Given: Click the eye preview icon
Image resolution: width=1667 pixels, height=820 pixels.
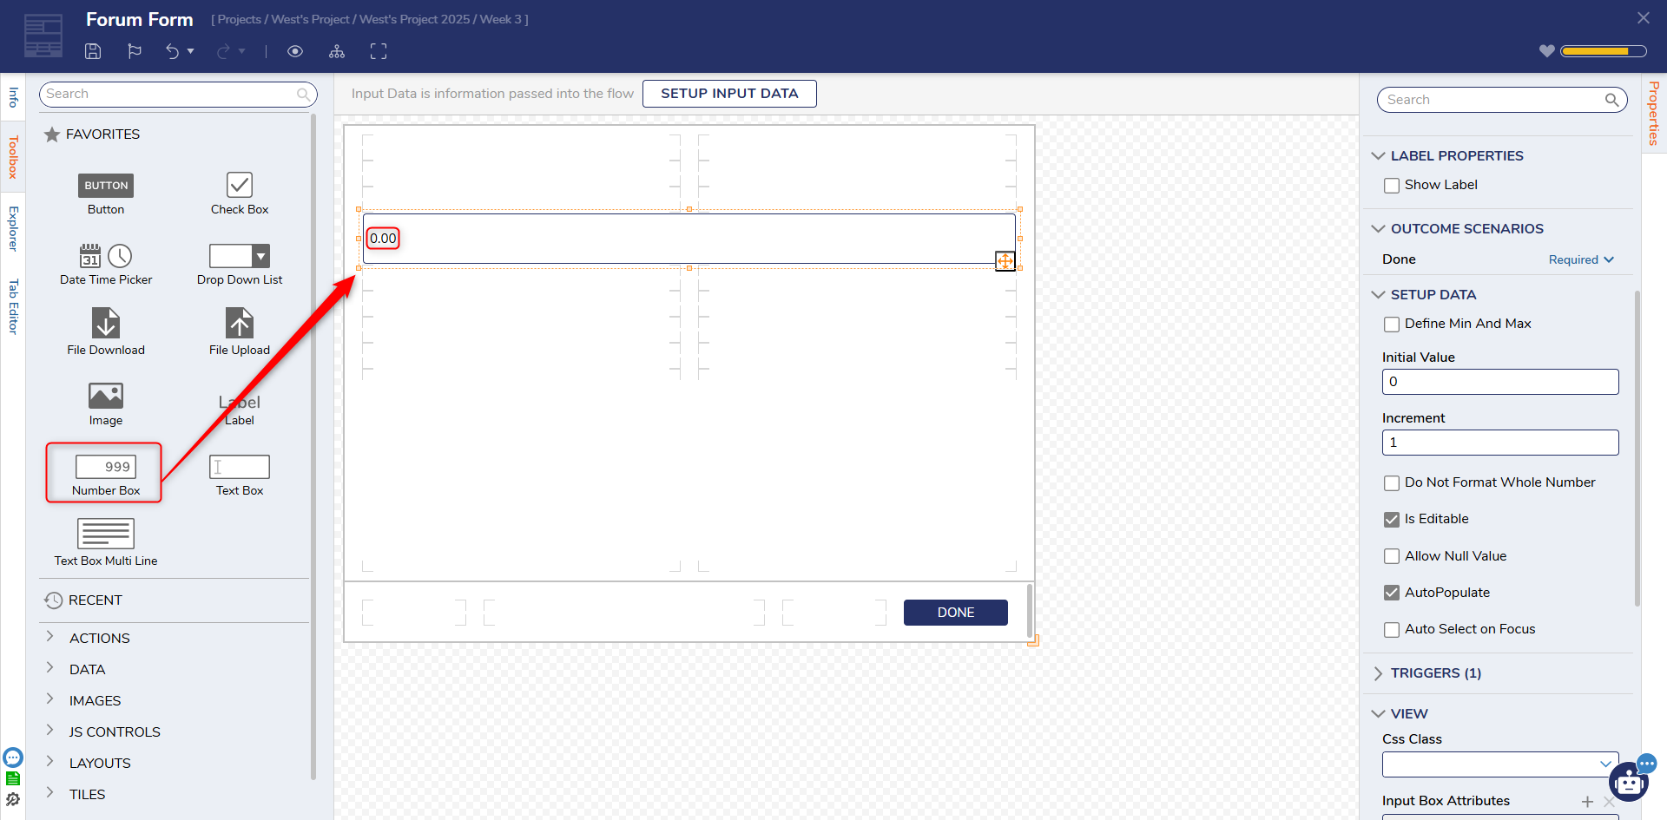Looking at the screenshot, I should pos(295,51).
